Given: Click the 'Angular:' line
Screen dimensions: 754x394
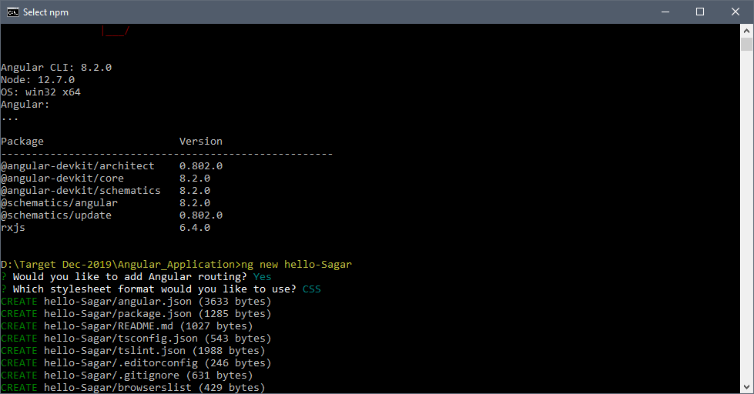Looking at the screenshot, I should pos(25,105).
